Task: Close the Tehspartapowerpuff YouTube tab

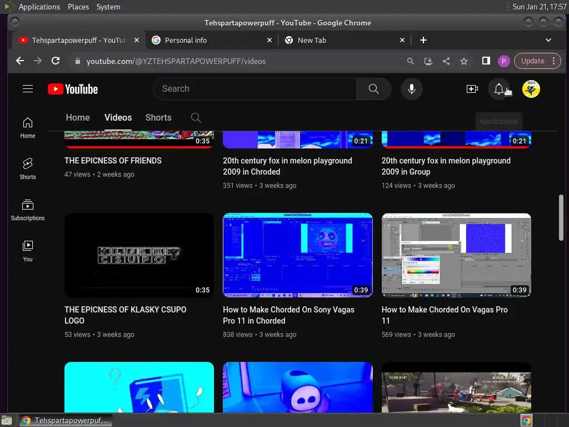Action: coord(137,40)
